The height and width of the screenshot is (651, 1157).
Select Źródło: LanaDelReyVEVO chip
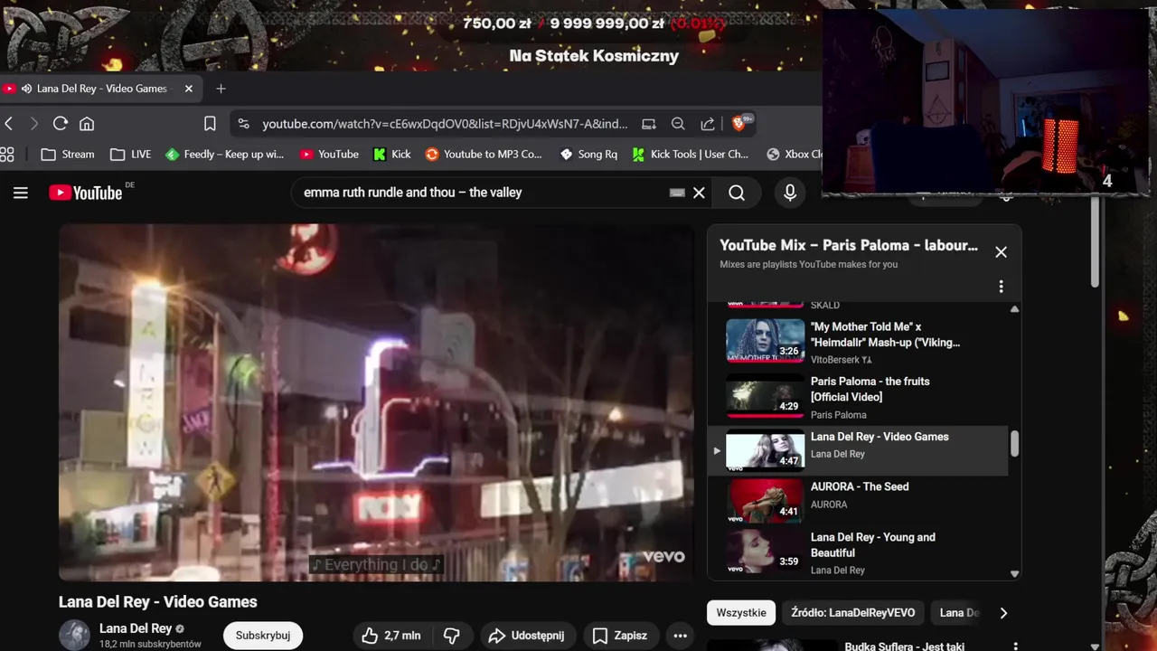click(852, 613)
